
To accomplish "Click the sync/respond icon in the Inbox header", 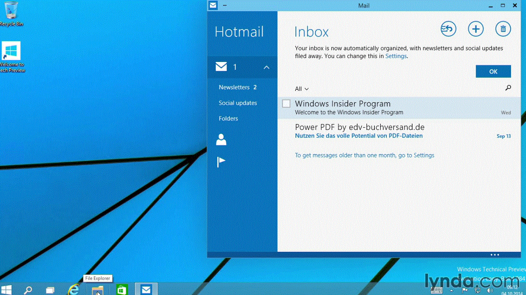I will tap(448, 29).
